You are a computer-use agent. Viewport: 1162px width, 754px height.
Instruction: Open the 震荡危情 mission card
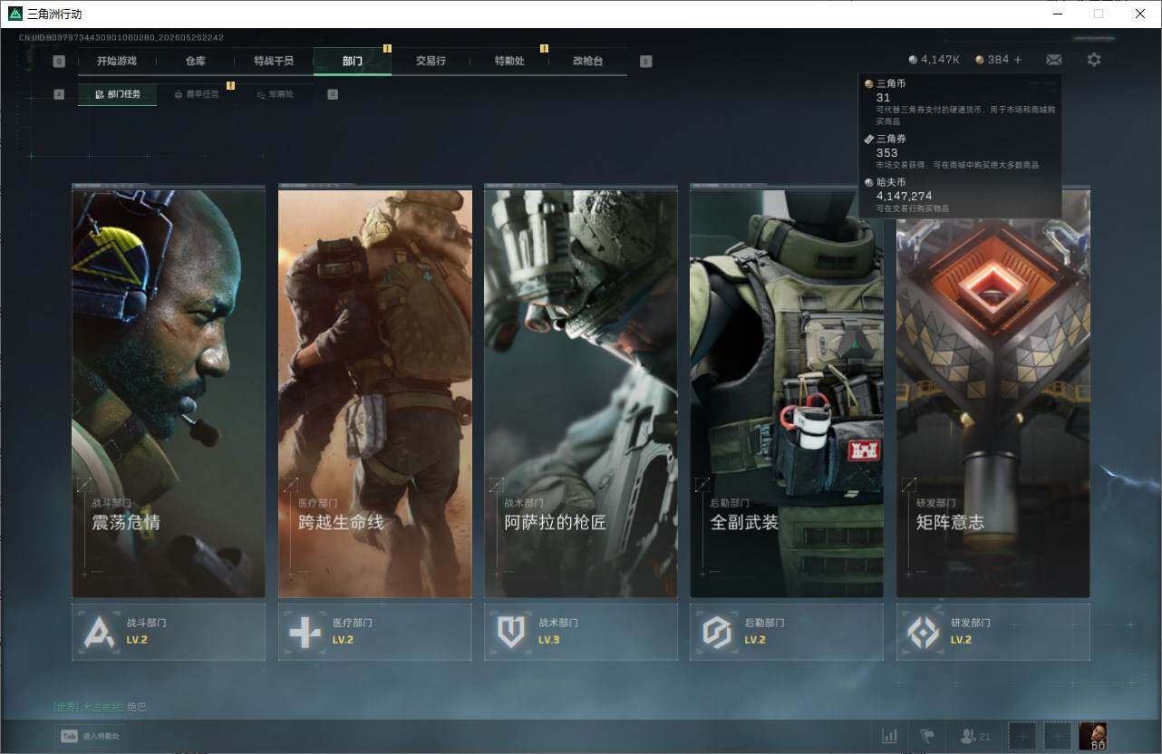click(x=169, y=391)
